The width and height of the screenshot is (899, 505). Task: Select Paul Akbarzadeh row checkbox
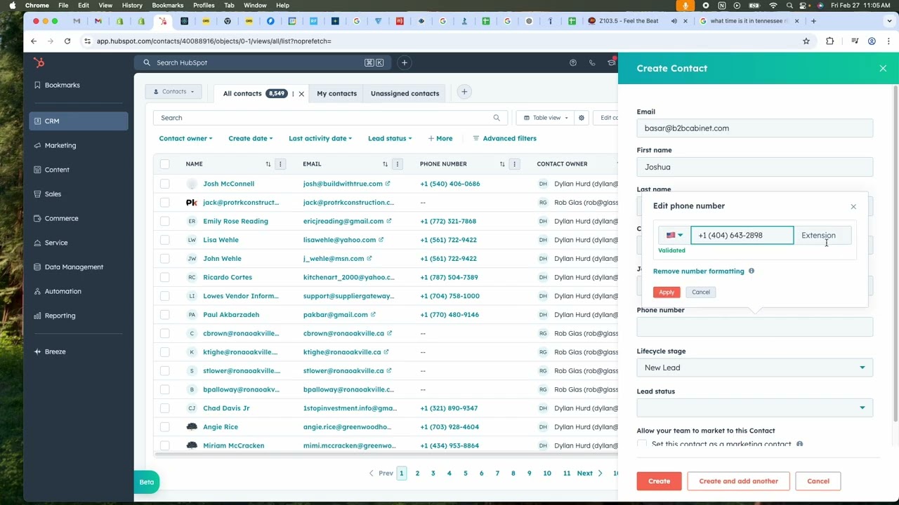tap(164, 314)
